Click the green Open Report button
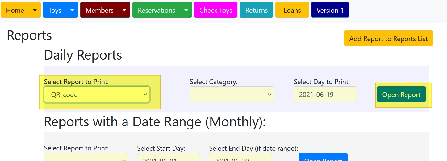447x161 pixels. point(401,95)
